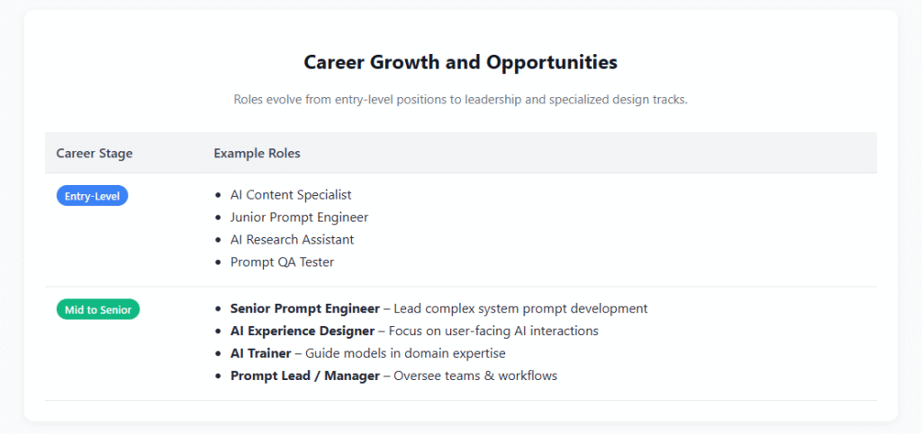Click bullet point before AI Content Specialist

[x=219, y=195]
